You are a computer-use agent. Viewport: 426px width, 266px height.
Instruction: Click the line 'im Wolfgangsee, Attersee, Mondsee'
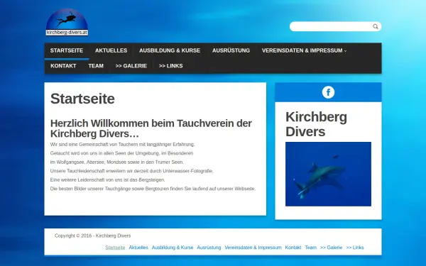pos(117,162)
